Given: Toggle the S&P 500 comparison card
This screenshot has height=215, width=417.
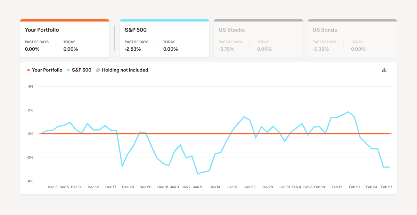Looking at the screenshot, I should [164, 38].
